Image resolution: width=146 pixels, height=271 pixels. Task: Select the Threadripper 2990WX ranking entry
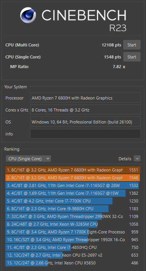(73, 216)
